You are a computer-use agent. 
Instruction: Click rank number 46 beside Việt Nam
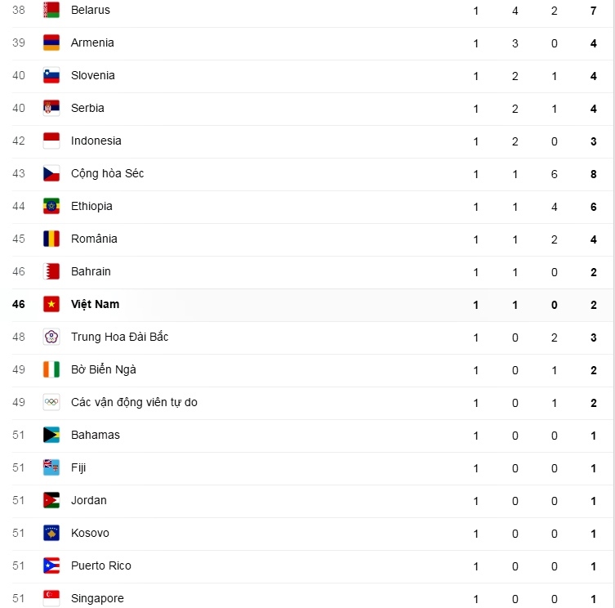click(x=19, y=304)
